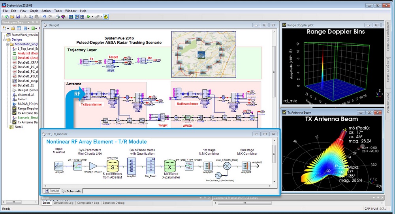The width and height of the screenshot is (395, 214).
Task: Click the map thumbnail in Design1
Action: [x=204, y=54]
